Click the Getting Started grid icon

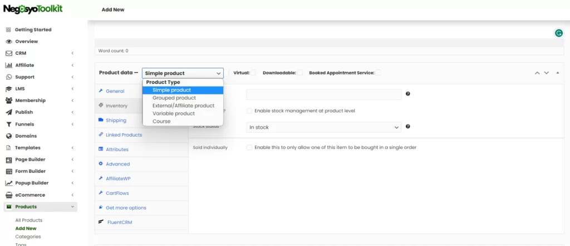point(9,30)
